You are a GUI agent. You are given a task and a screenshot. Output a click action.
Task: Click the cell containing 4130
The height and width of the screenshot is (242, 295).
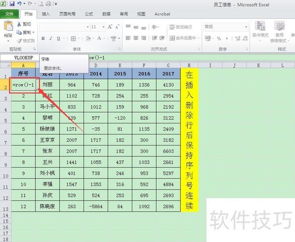click(168, 85)
